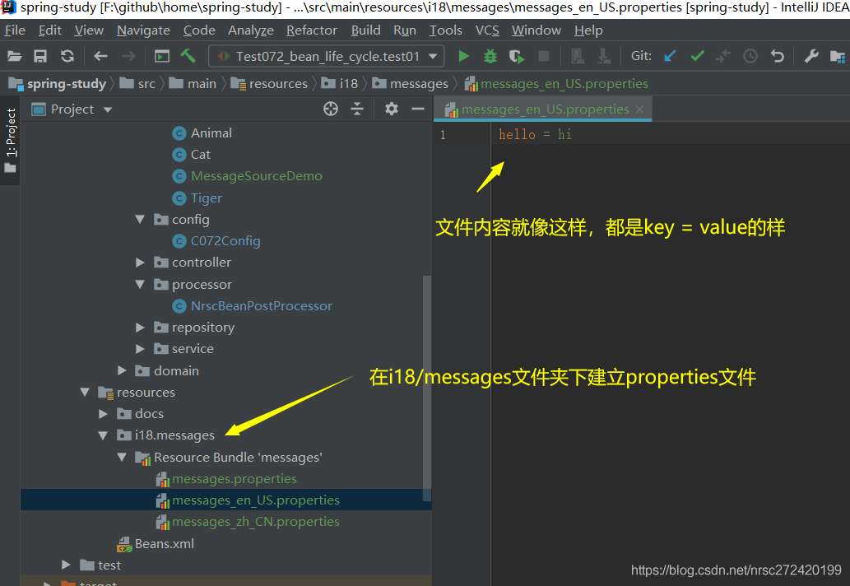This screenshot has width=850, height=586.
Task: Hide Project panel with minus icon
Action: (418, 109)
